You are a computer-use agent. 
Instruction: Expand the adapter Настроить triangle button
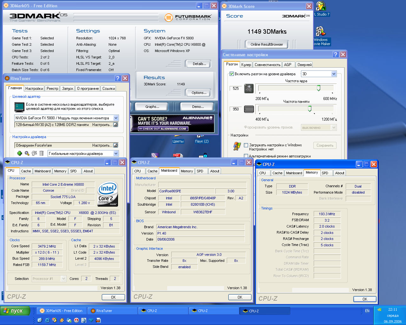click(x=115, y=125)
